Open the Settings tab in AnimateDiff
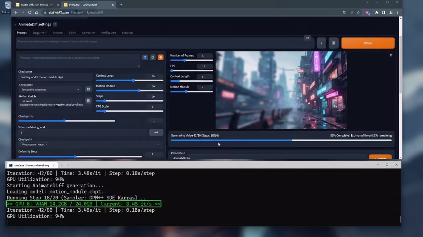Viewport: 423px width, 237px height. 127,33
